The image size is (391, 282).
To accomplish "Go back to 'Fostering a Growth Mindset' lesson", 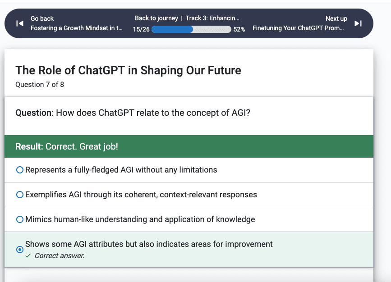I will (77, 28).
